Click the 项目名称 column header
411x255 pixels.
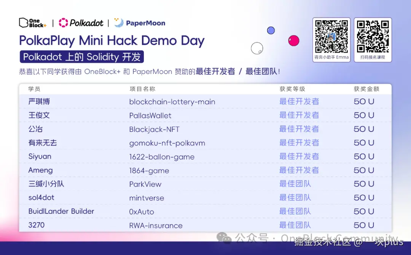coord(143,89)
